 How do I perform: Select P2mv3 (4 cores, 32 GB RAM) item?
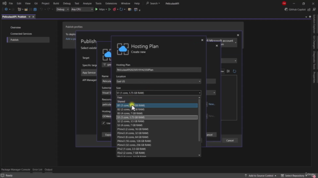[x=157, y=133]
